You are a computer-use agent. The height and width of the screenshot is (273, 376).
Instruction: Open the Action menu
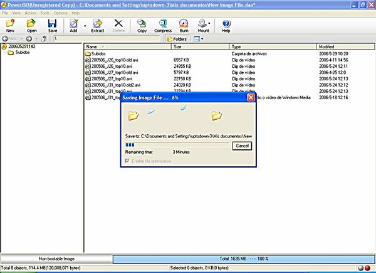point(30,13)
